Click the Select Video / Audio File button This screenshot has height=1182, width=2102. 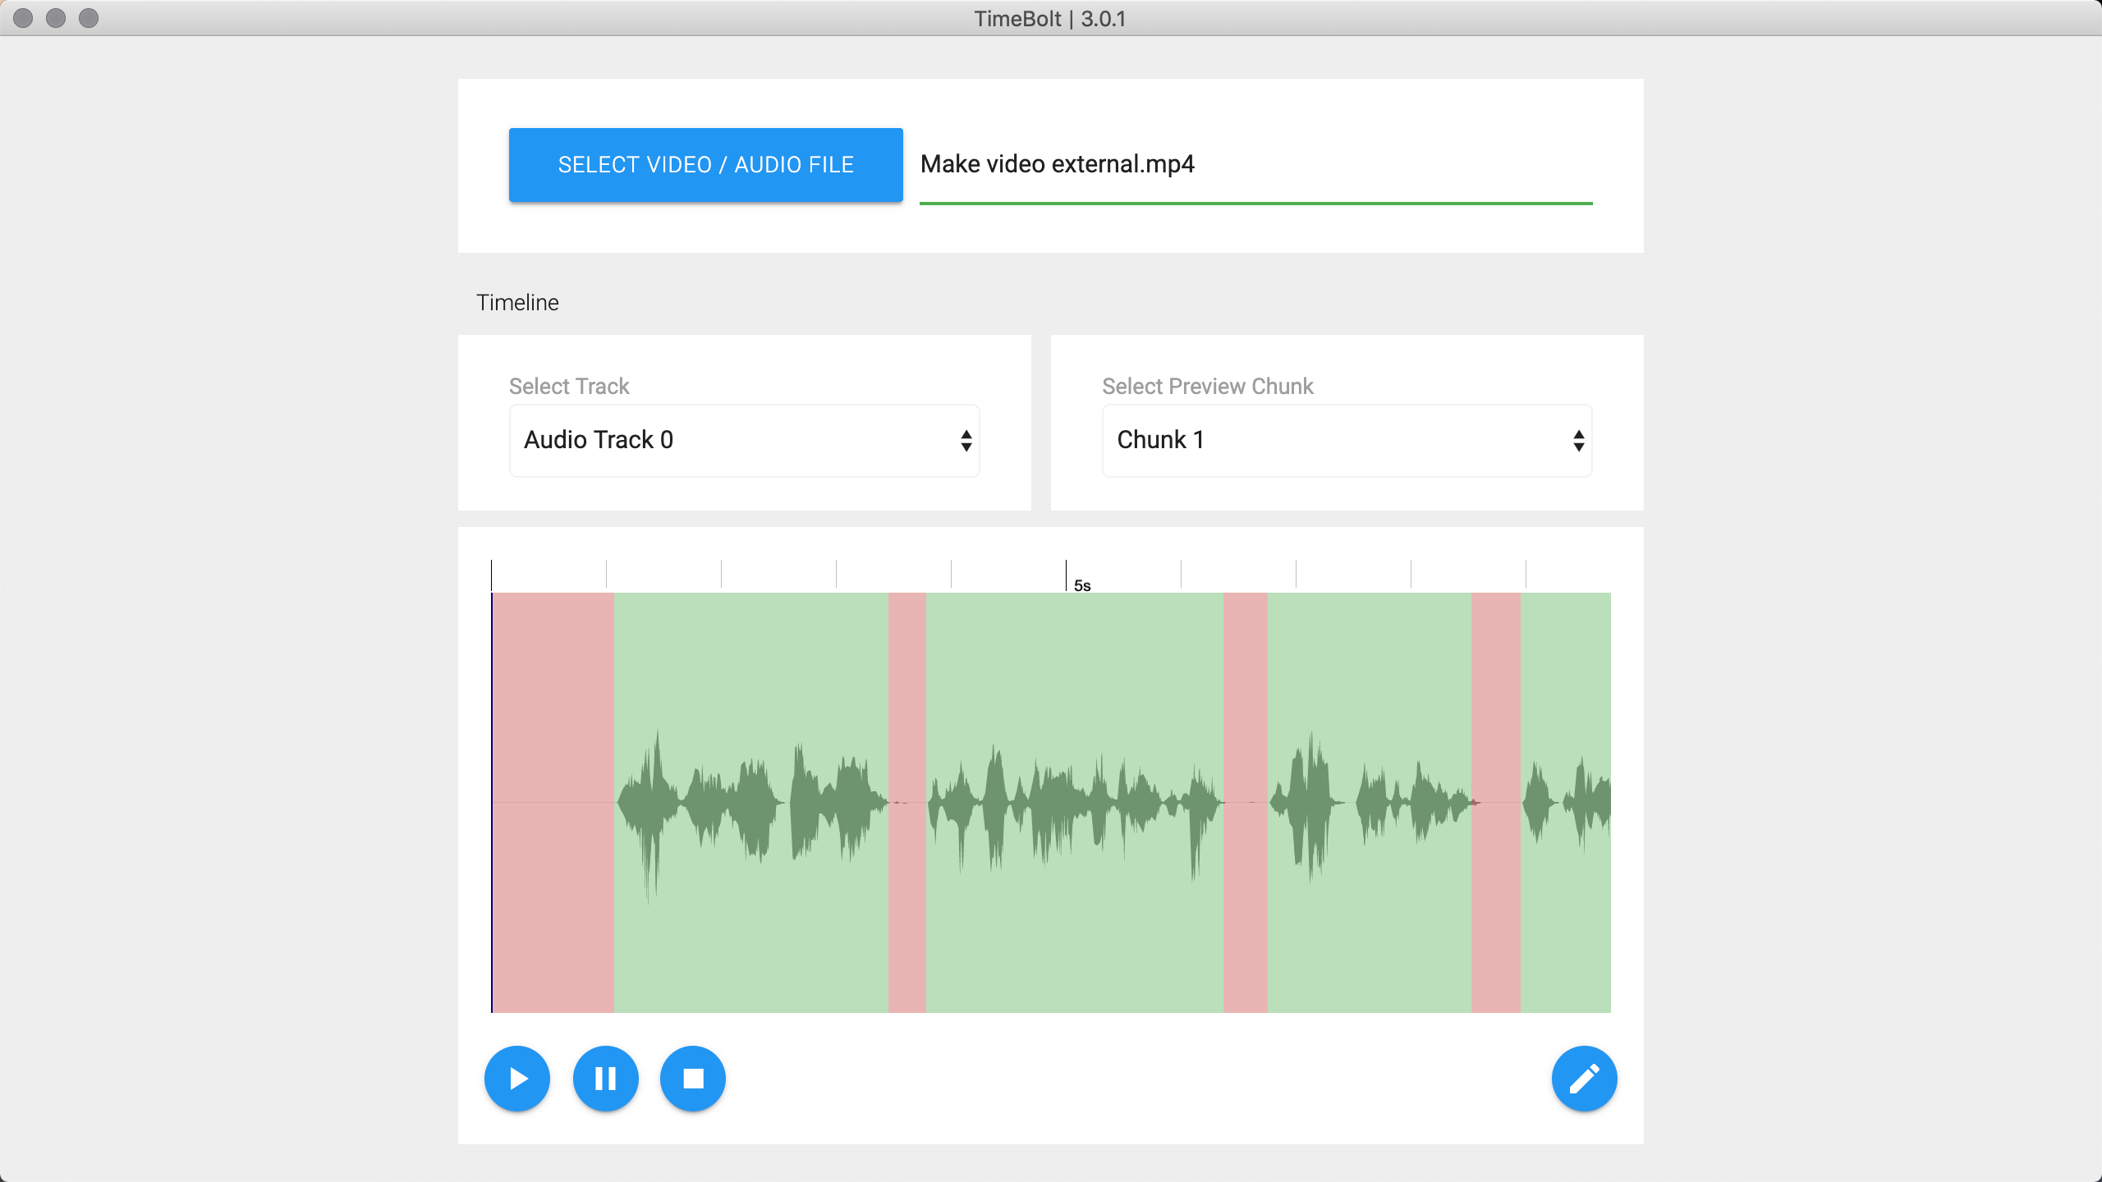[705, 165]
